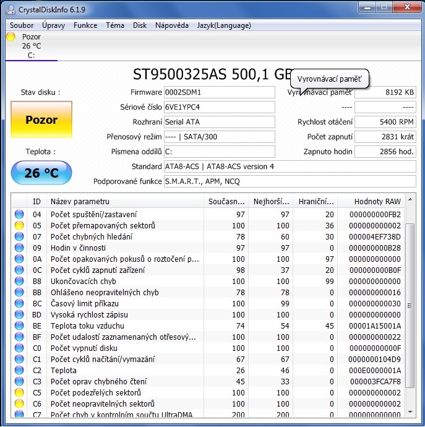Viewport: 425px width, 427px height.
Task: Click the Firmware field 0002SDM1
Action: (x=219, y=92)
